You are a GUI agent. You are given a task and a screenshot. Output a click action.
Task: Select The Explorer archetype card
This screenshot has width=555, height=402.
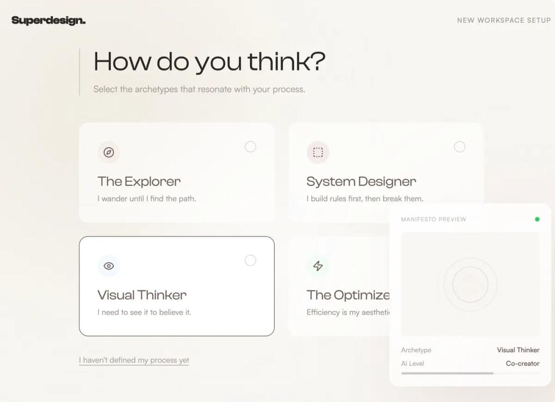[176, 172]
